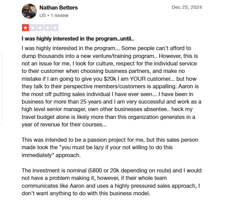Open the bold review title 'I was highly interested'
Image resolution: width=252 pixels, height=200 pixels.
pyautogui.click(x=78, y=39)
